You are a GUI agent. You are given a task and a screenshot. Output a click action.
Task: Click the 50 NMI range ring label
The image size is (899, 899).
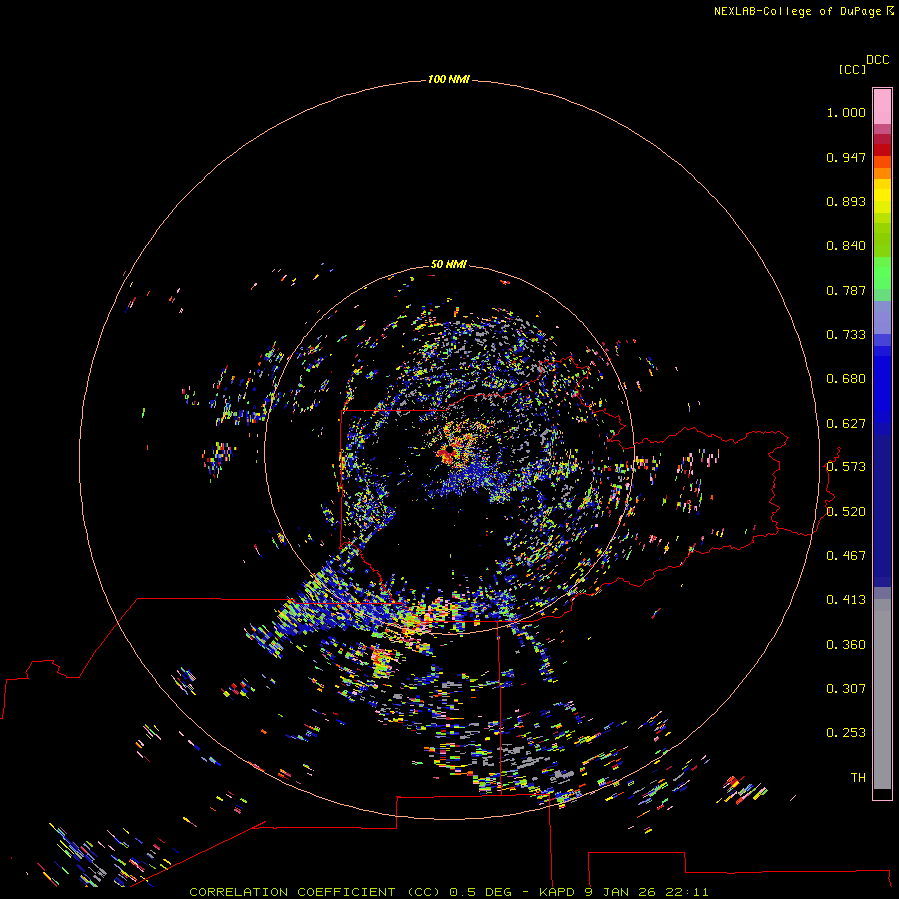pos(449,264)
